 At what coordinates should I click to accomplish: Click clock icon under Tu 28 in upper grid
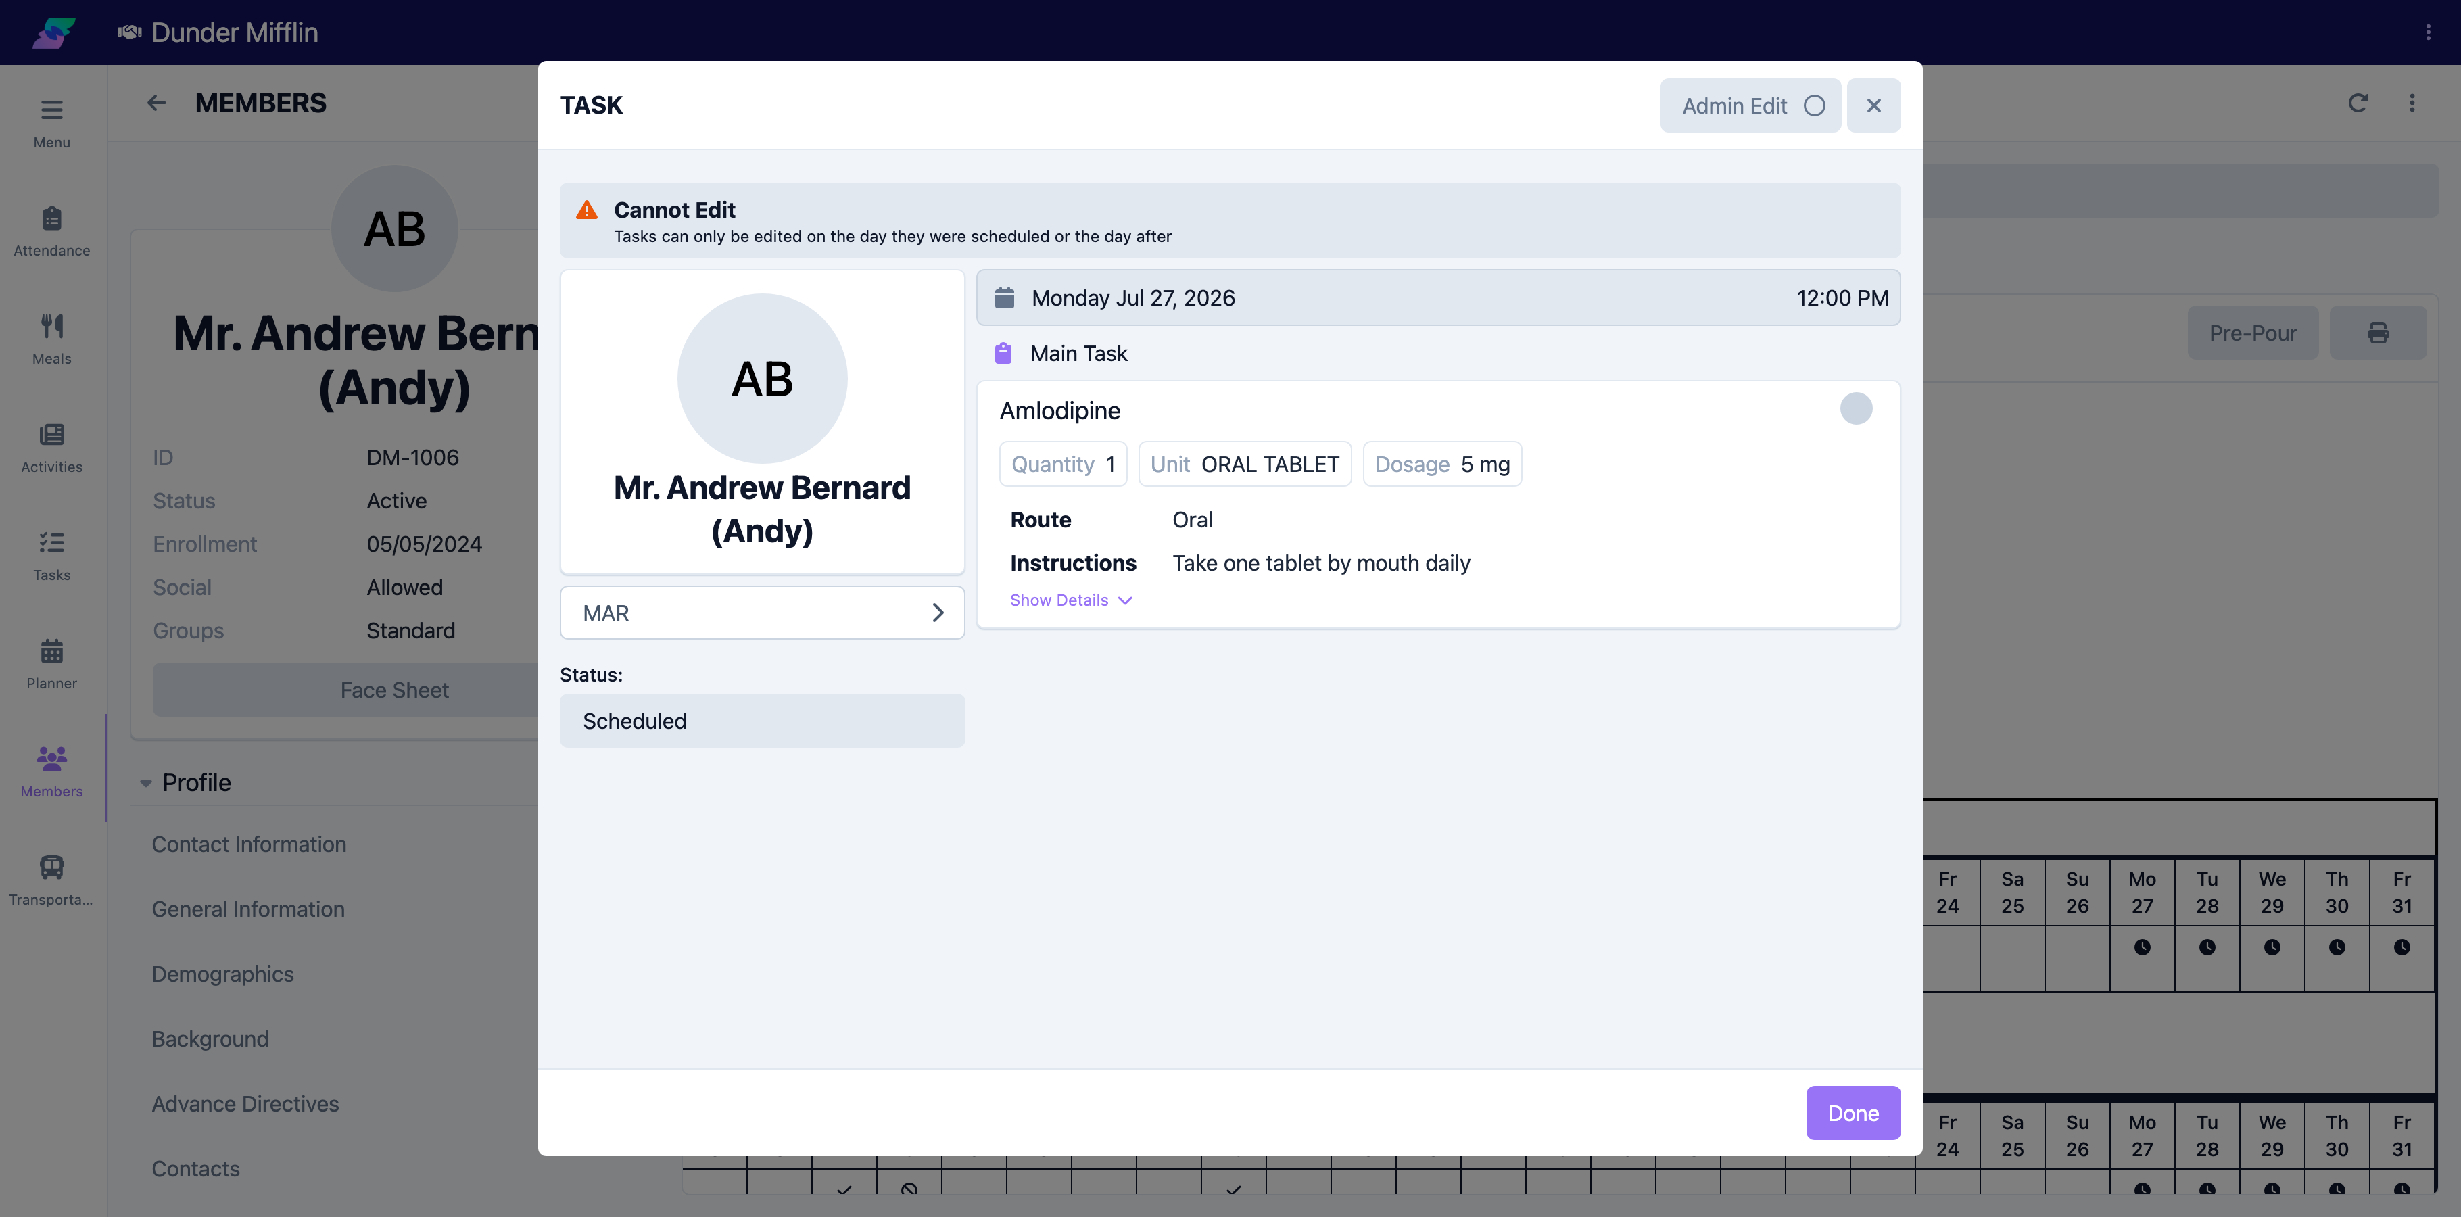[x=2207, y=948]
